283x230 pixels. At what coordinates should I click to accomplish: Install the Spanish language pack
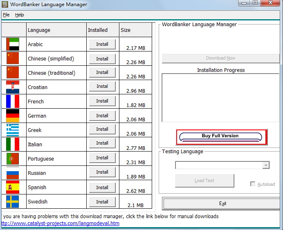(x=102, y=188)
